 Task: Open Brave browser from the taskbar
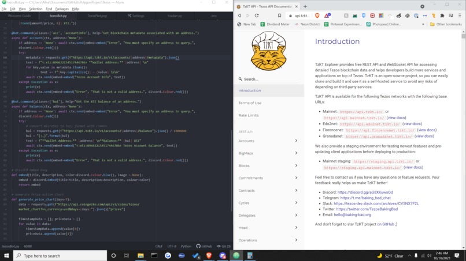209,255
